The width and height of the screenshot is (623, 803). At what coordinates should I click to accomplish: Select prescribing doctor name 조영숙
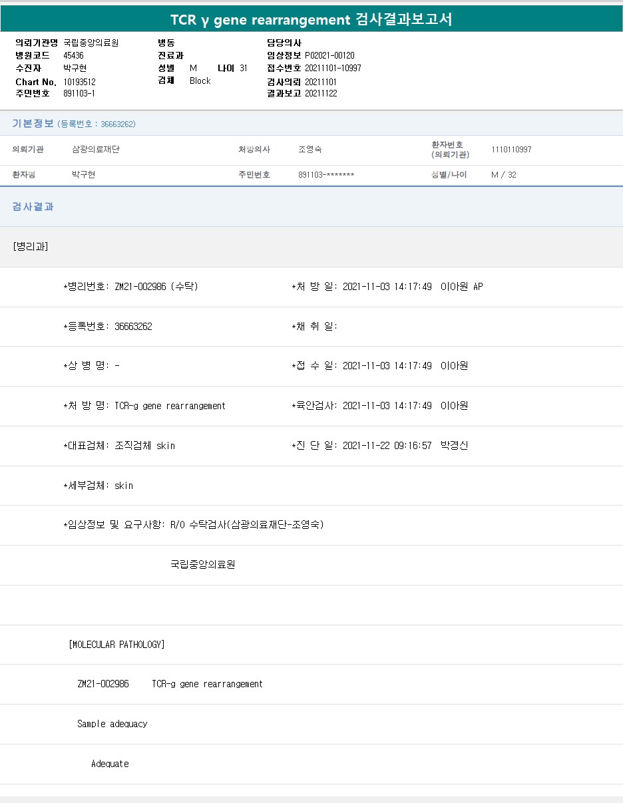tap(310, 150)
